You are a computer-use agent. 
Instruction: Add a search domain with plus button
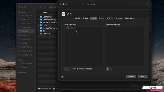click(x=107, y=69)
